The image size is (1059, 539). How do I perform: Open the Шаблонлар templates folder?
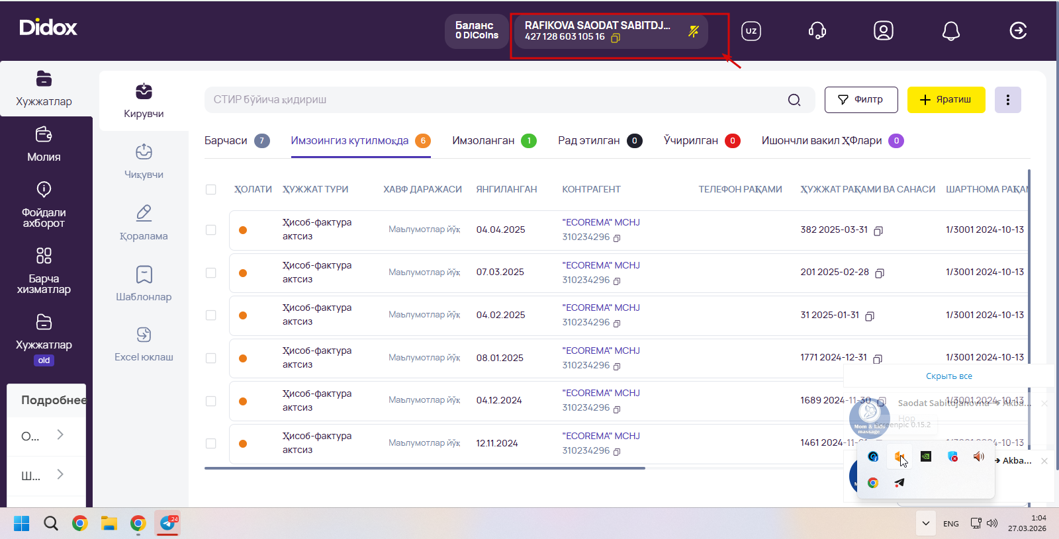[144, 283]
